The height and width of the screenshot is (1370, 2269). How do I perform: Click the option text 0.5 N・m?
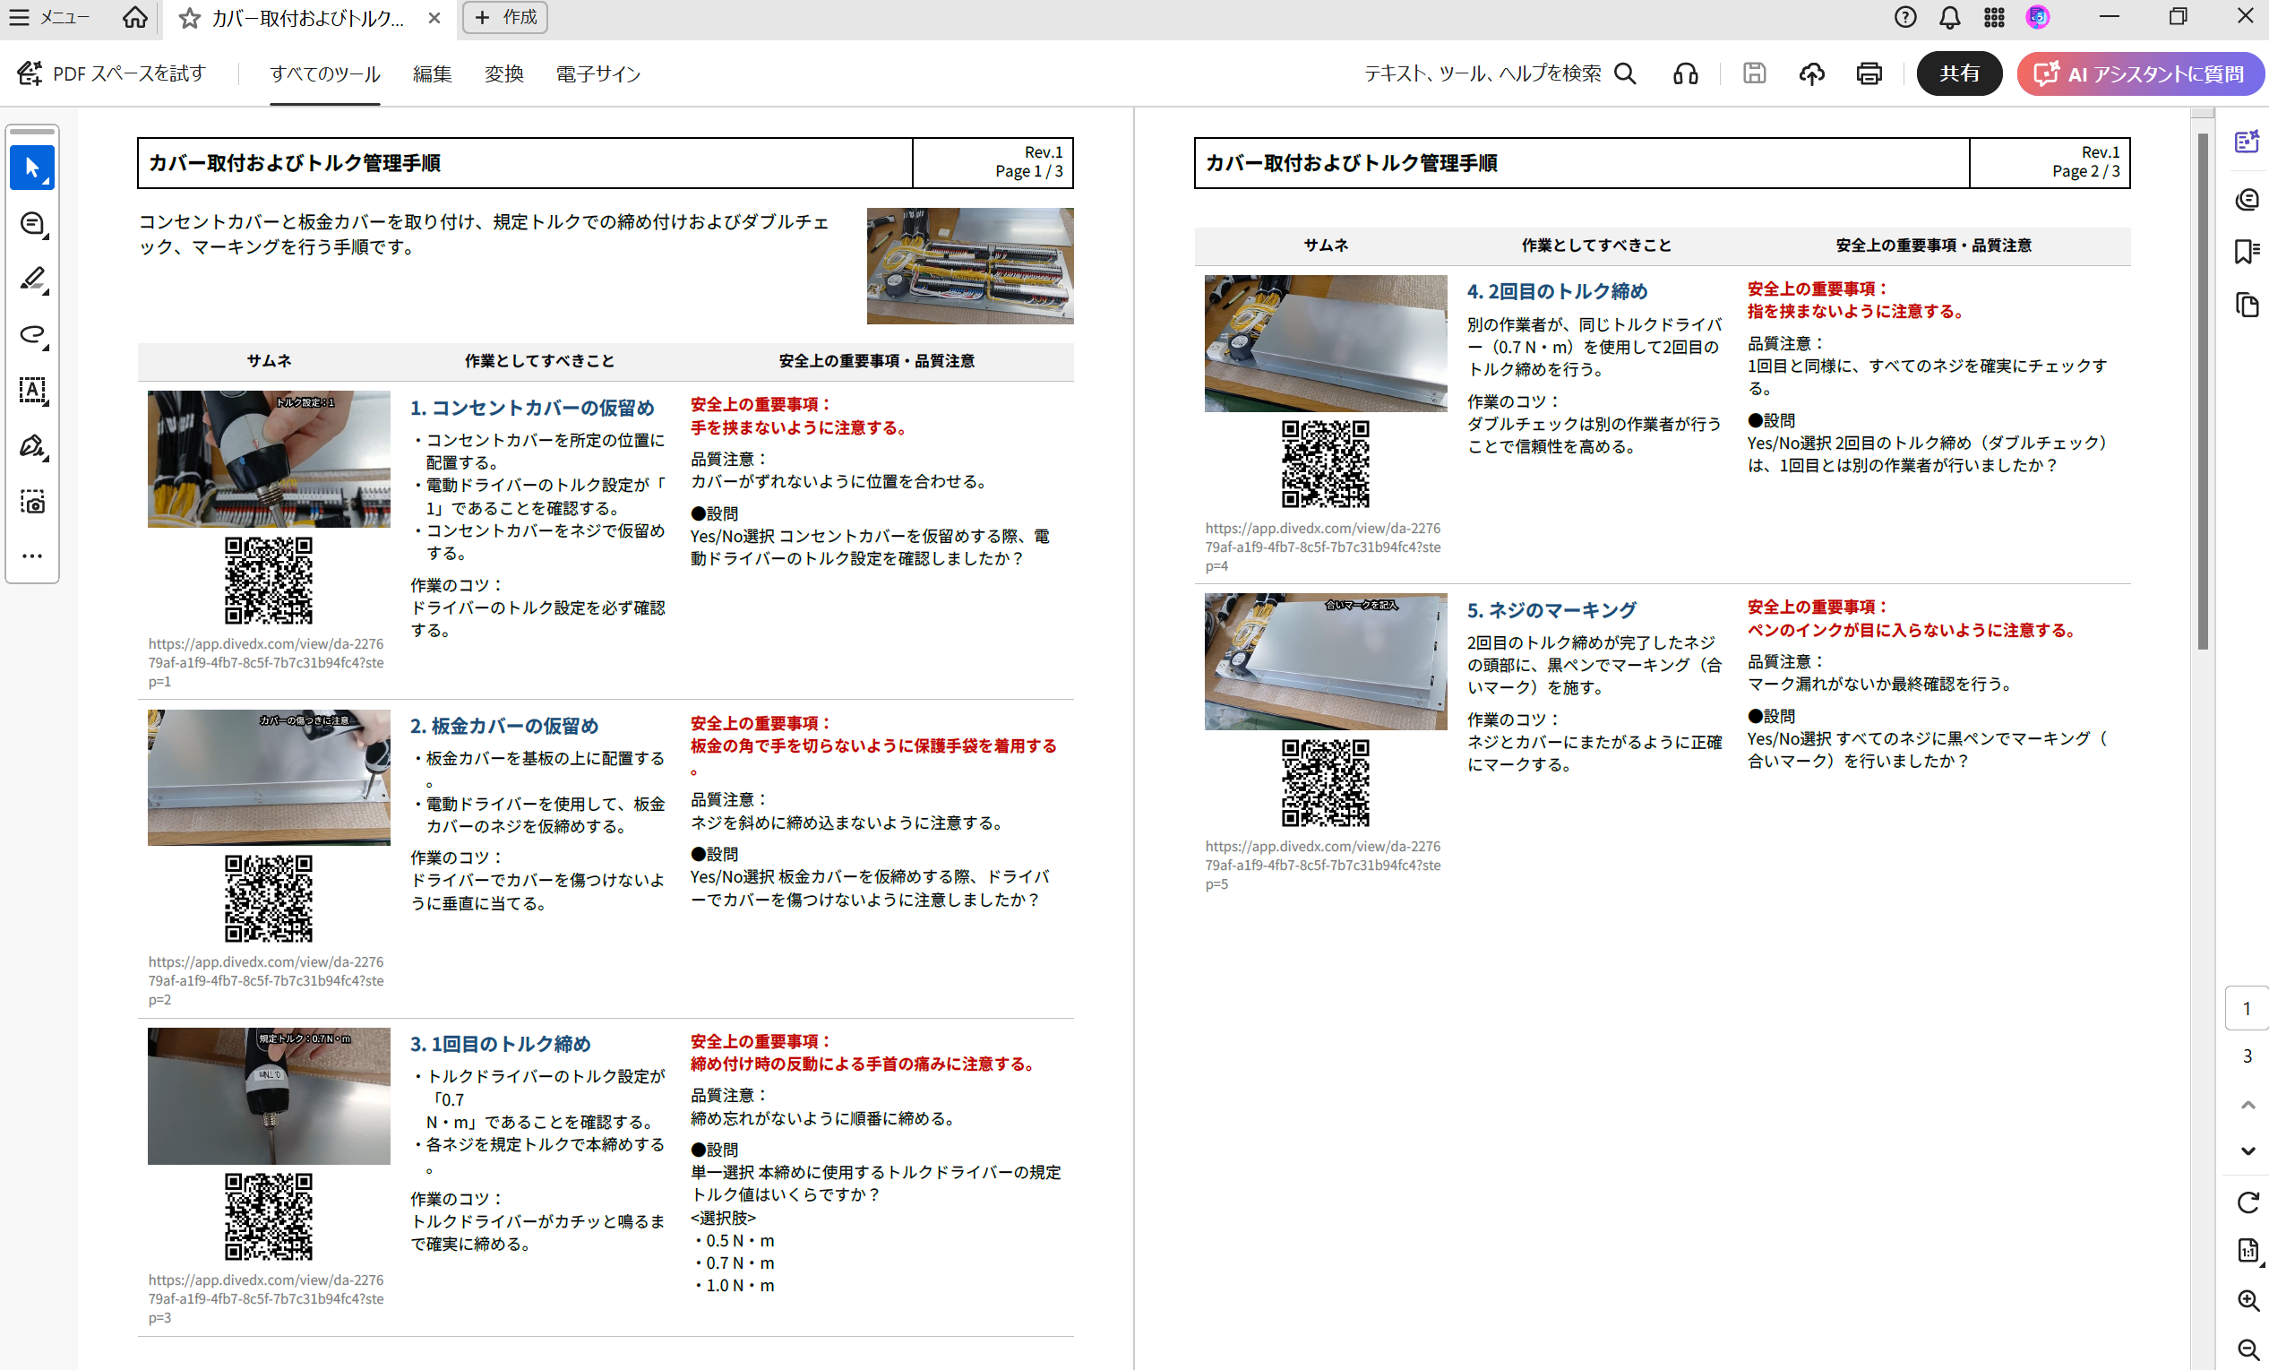coord(739,1240)
